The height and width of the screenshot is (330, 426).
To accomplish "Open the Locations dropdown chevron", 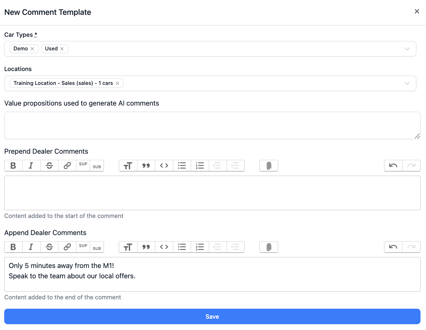I will [407, 83].
